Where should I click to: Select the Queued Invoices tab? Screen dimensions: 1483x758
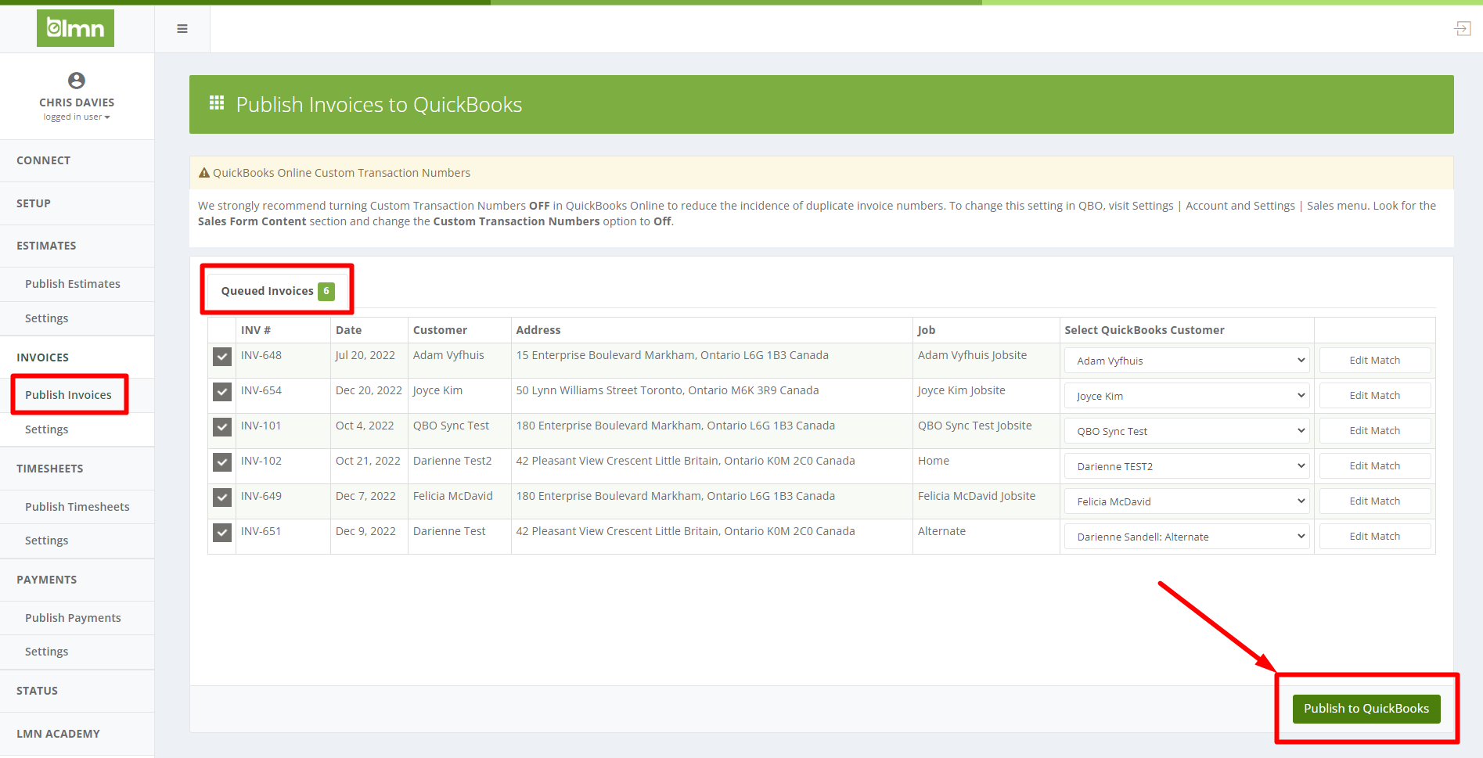click(277, 291)
